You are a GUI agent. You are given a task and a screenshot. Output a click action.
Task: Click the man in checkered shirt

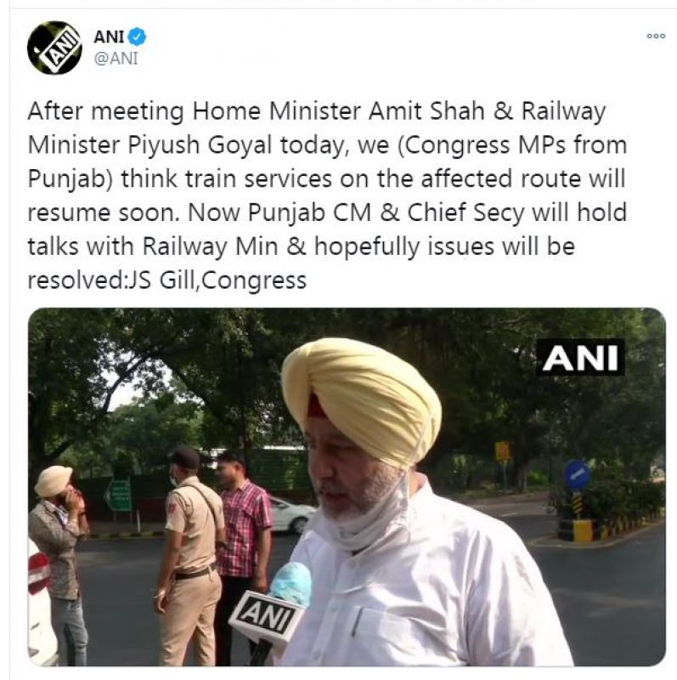click(242, 534)
